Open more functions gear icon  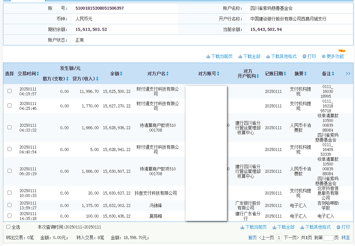pyautogui.click(x=324, y=57)
